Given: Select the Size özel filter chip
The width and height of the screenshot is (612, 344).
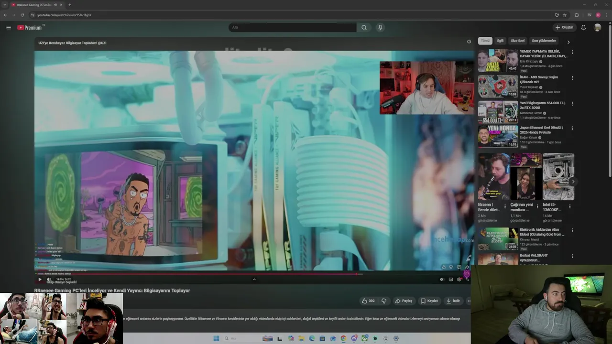Looking at the screenshot, I should point(518,41).
